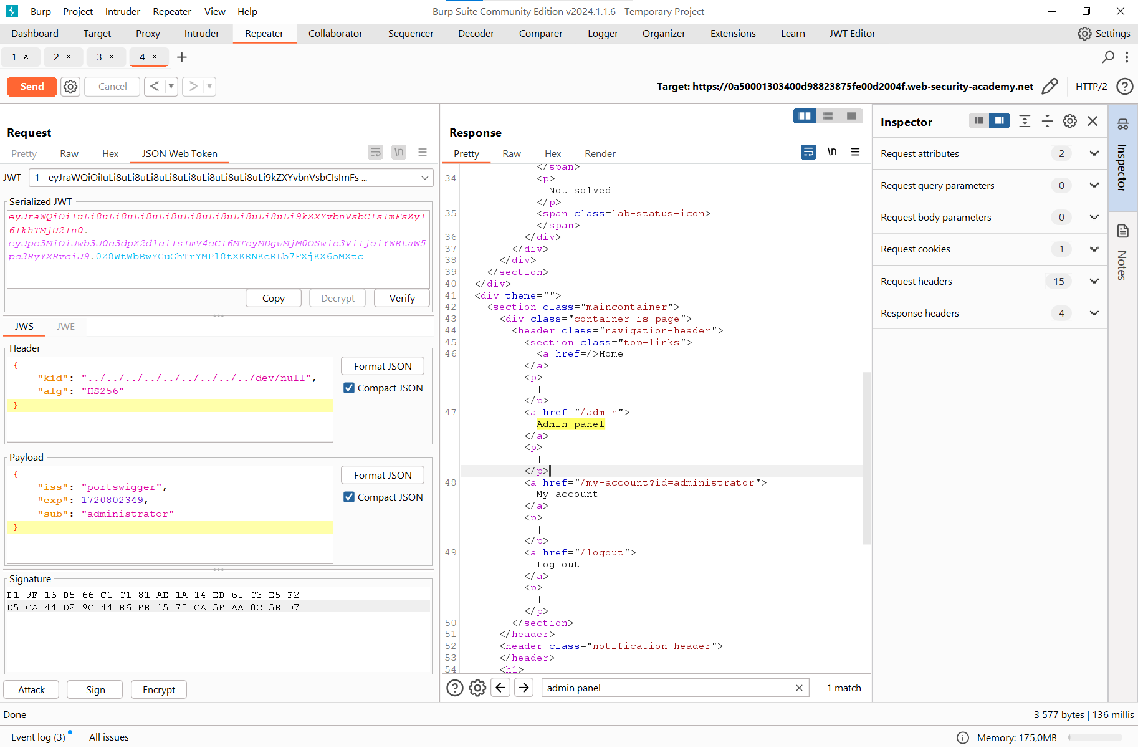Select the JWE tab

65,326
